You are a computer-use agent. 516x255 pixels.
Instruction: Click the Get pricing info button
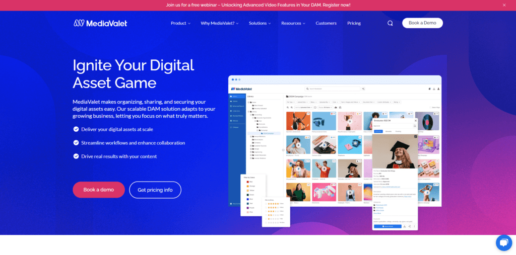155,190
